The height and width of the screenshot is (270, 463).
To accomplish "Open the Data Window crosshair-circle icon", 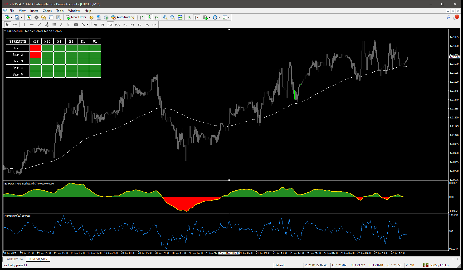I will click(36, 17).
